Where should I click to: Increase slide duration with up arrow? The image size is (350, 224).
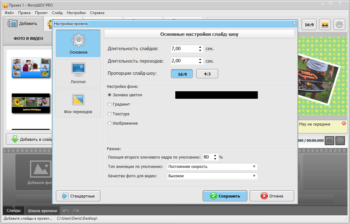[200, 47]
